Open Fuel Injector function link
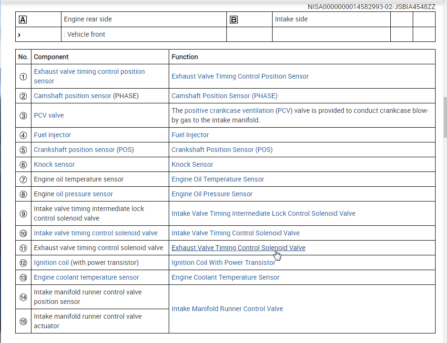The width and height of the screenshot is (447, 343). 190,135
